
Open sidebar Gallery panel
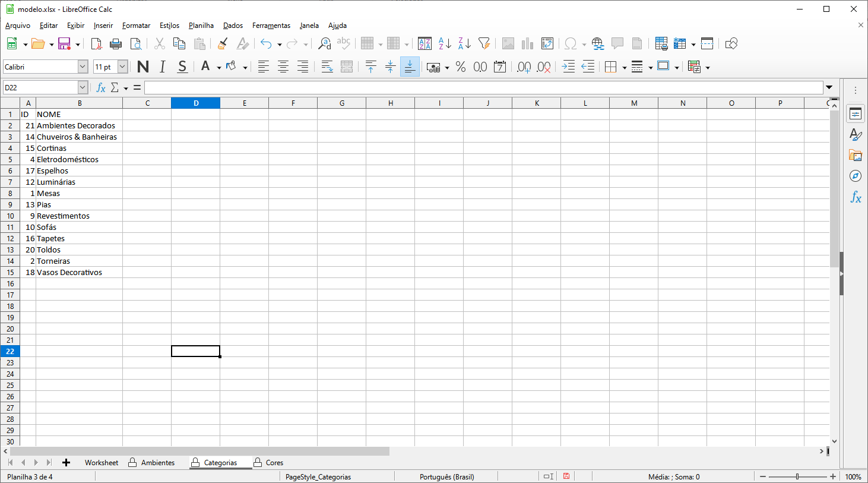click(856, 156)
